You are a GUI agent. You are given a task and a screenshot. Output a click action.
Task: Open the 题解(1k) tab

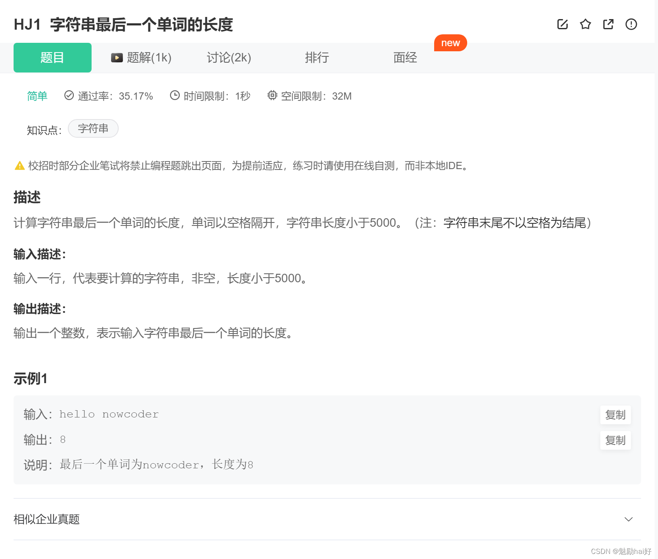pos(141,58)
